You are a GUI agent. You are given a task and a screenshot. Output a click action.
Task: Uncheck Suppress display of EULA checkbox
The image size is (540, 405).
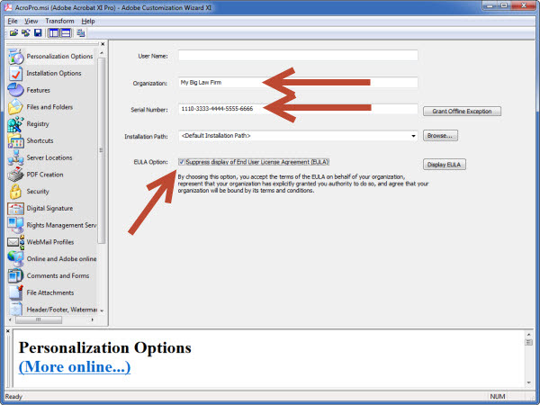tap(182, 162)
